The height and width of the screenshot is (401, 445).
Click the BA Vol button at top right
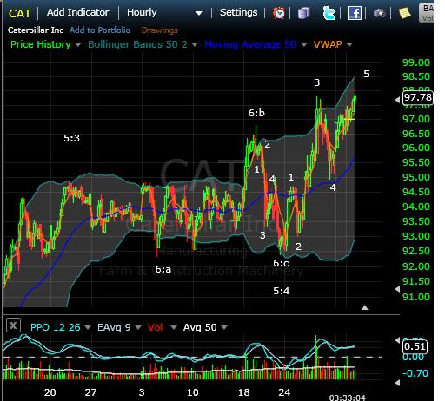pos(427,13)
